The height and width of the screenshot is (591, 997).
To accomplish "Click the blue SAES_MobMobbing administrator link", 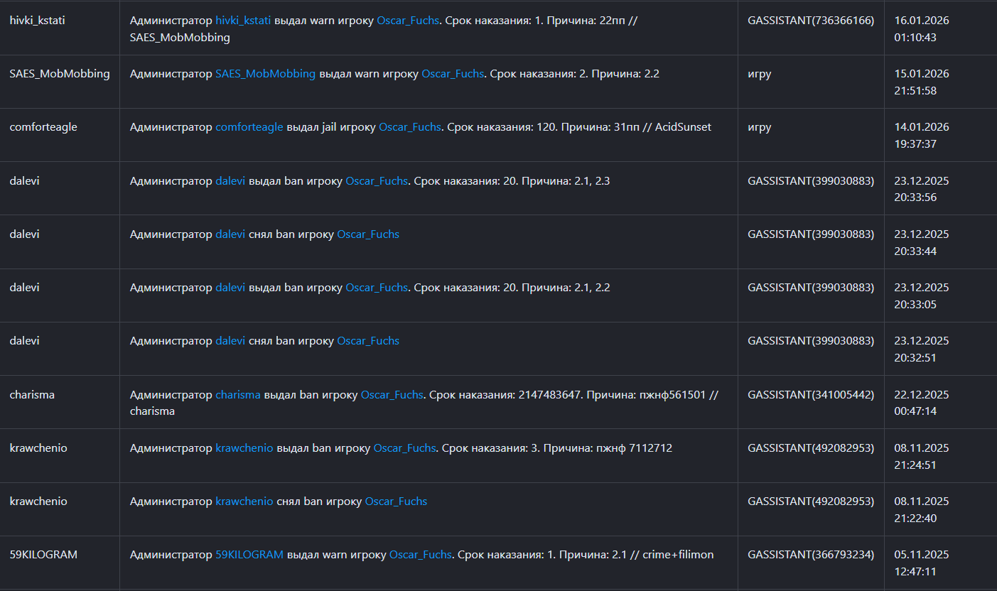I will tap(265, 73).
